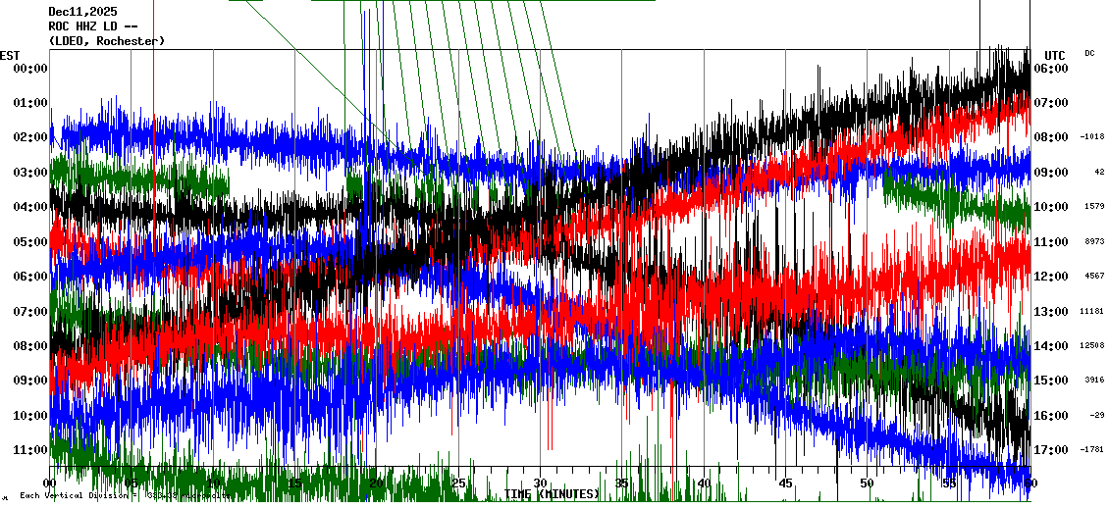Select the DC column header
Image resolution: width=1109 pixels, height=509 pixels.
[1089, 53]
